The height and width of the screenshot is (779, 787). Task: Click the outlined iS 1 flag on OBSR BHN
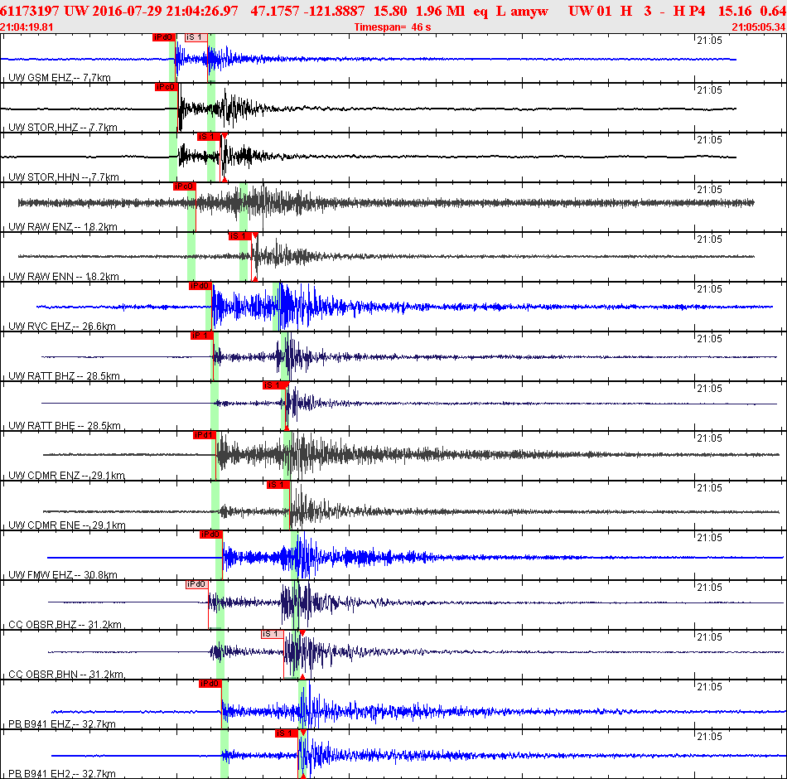pos(273,634)
